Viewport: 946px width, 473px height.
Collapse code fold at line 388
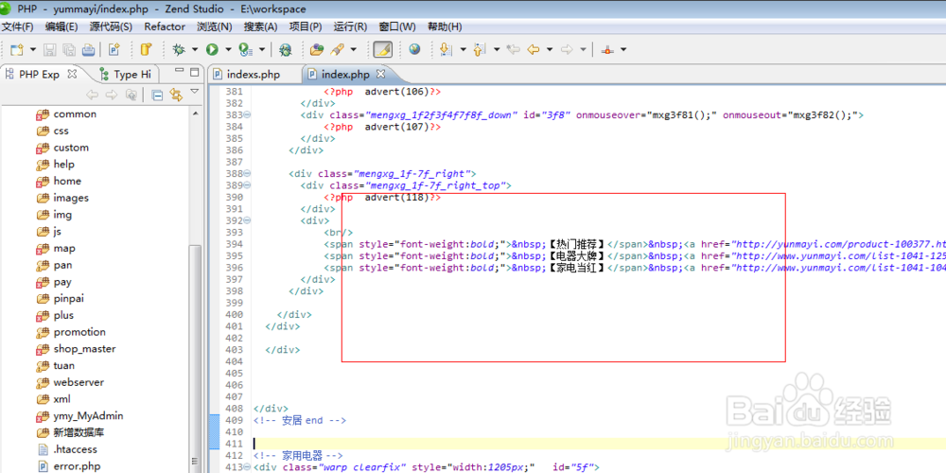click(247, 174)
